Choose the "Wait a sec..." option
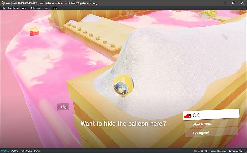 pos(211,124)
